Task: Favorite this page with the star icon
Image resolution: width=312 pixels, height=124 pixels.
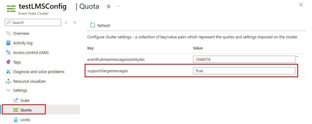Action: click(109, 6)
